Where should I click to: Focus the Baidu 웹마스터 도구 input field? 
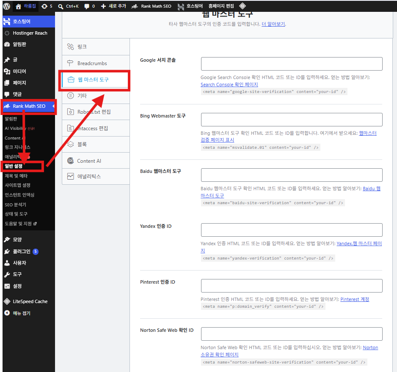[x=292, y=175]
